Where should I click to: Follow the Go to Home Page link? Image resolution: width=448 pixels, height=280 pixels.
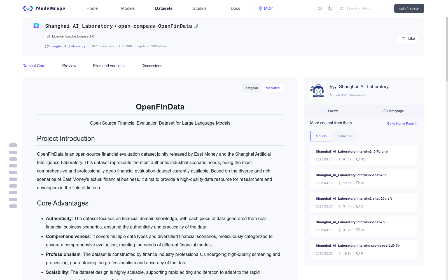402,123
